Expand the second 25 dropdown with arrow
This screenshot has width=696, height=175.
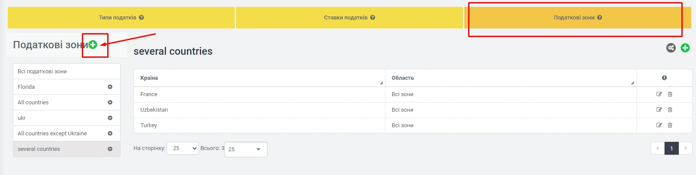pos(258,150)
